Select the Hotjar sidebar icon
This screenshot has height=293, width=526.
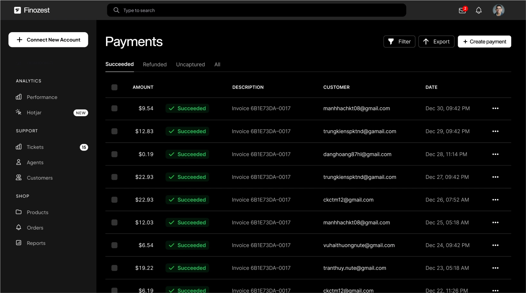pos(18,112)
